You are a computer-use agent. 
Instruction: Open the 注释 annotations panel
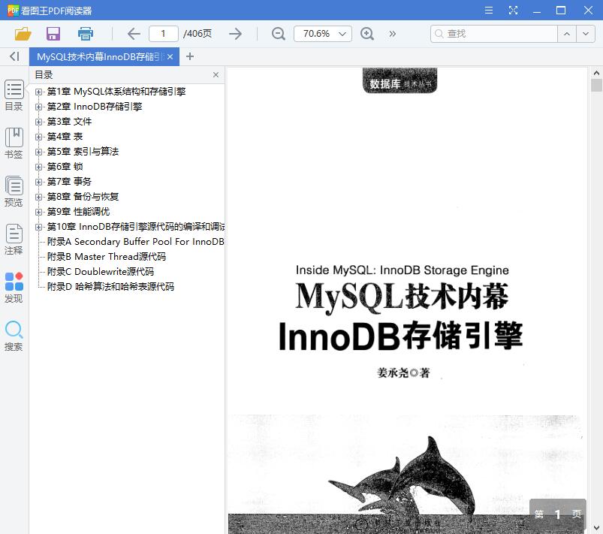tap(14, 240)
